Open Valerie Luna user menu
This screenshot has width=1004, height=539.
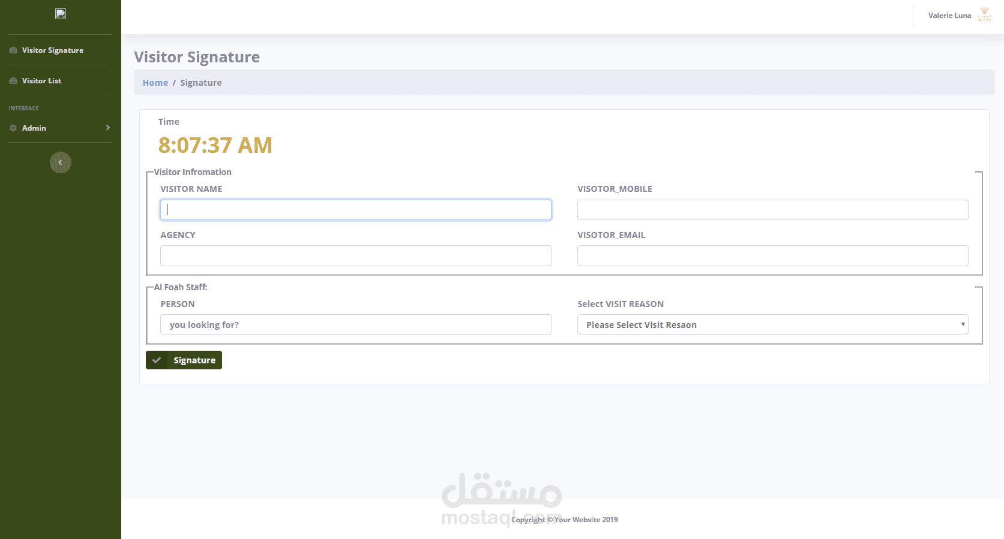pyautogui.click(x=959, y=16)
